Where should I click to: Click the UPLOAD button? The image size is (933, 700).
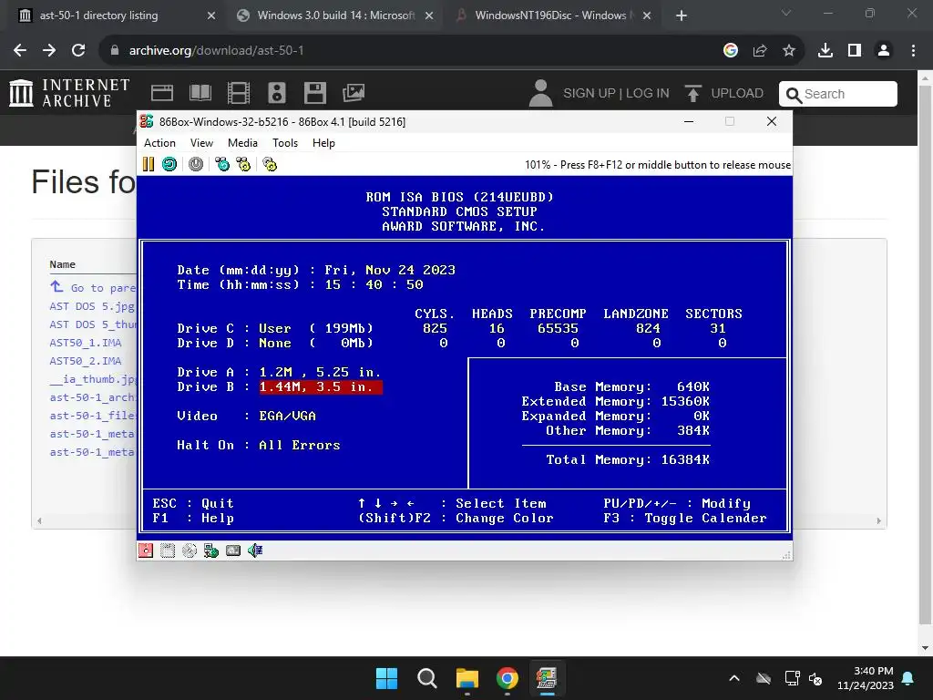(x=724, y=94)
